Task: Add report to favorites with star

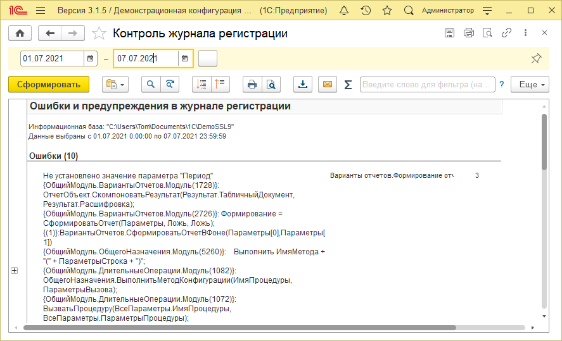Action: click(x=99, y=34)
